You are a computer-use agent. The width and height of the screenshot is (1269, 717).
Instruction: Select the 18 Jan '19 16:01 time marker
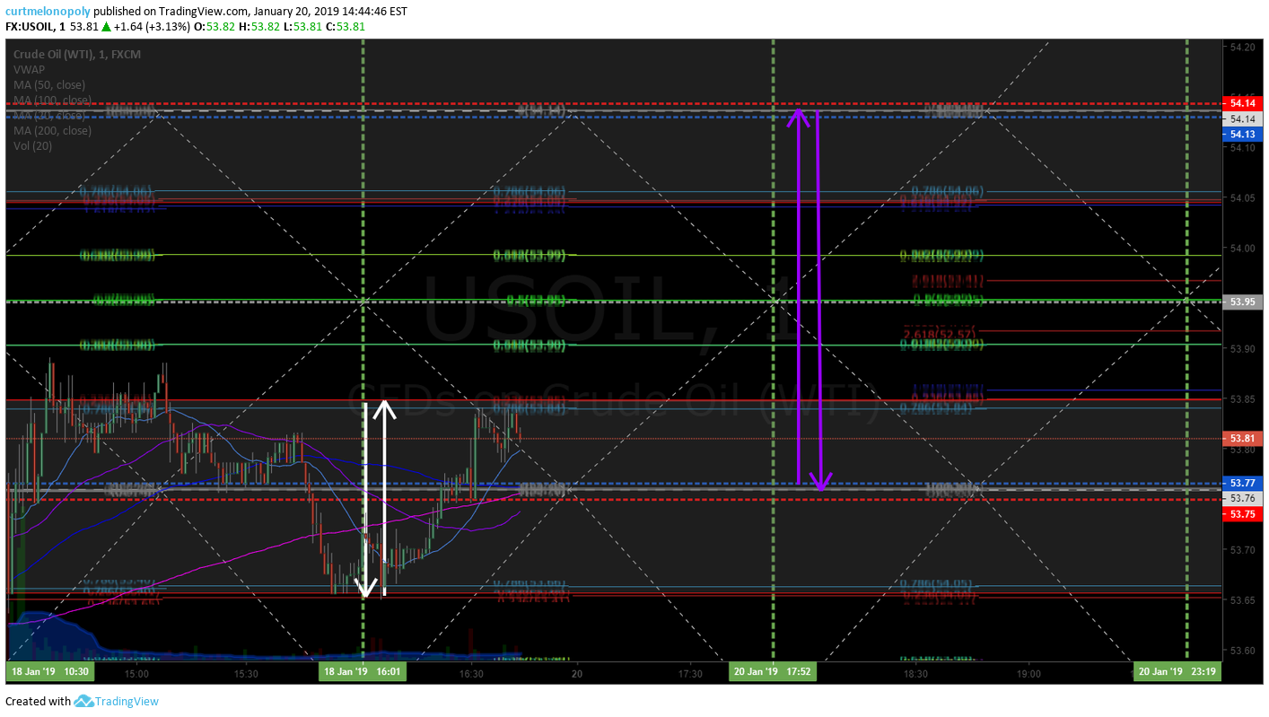[363, 672]
